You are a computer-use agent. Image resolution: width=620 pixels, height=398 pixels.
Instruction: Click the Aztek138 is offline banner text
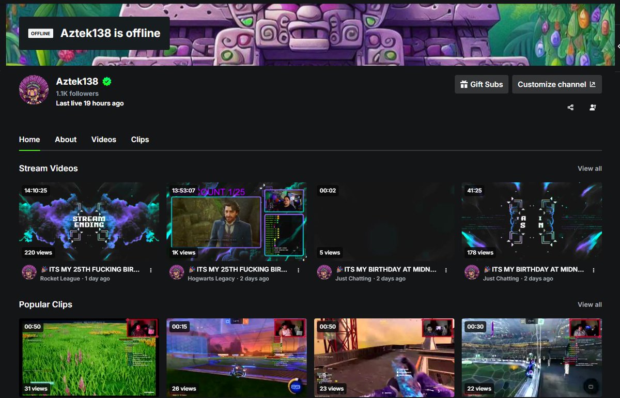111,33
